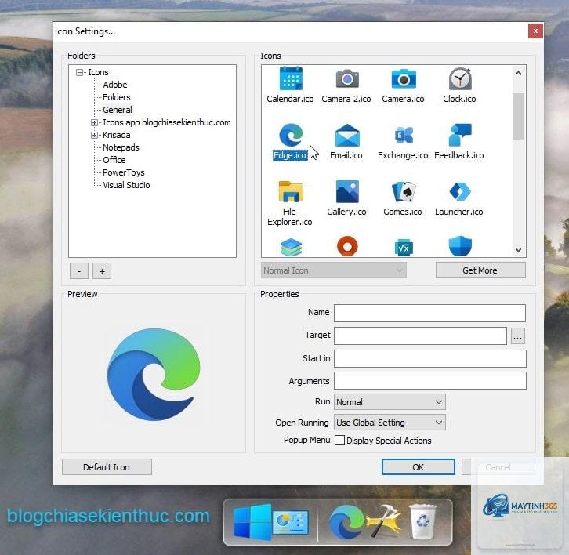The height and width of the screenshot is (555, 569).
Task: Open the Run dropdown
Action: pyautogui.click(x=390, y=402)
